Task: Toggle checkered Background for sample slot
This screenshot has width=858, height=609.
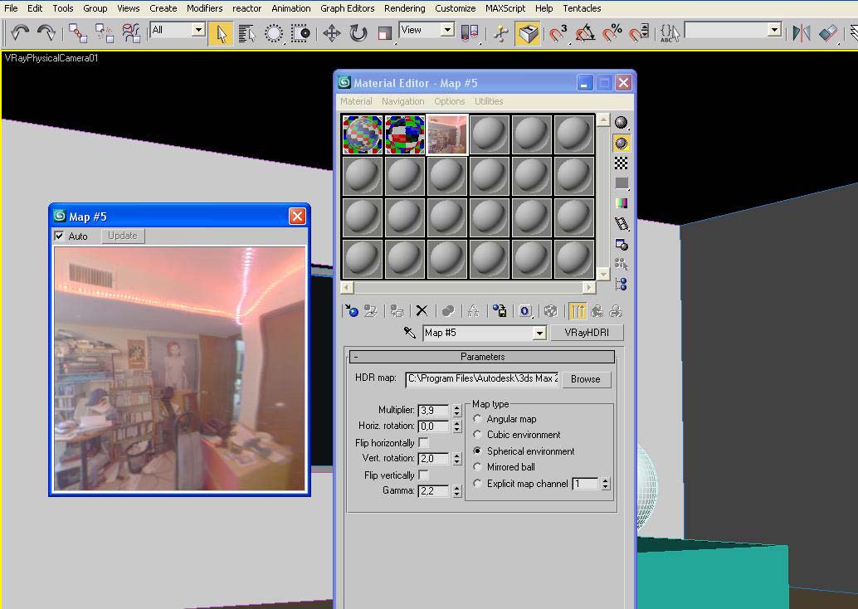Action: (621, 163)
